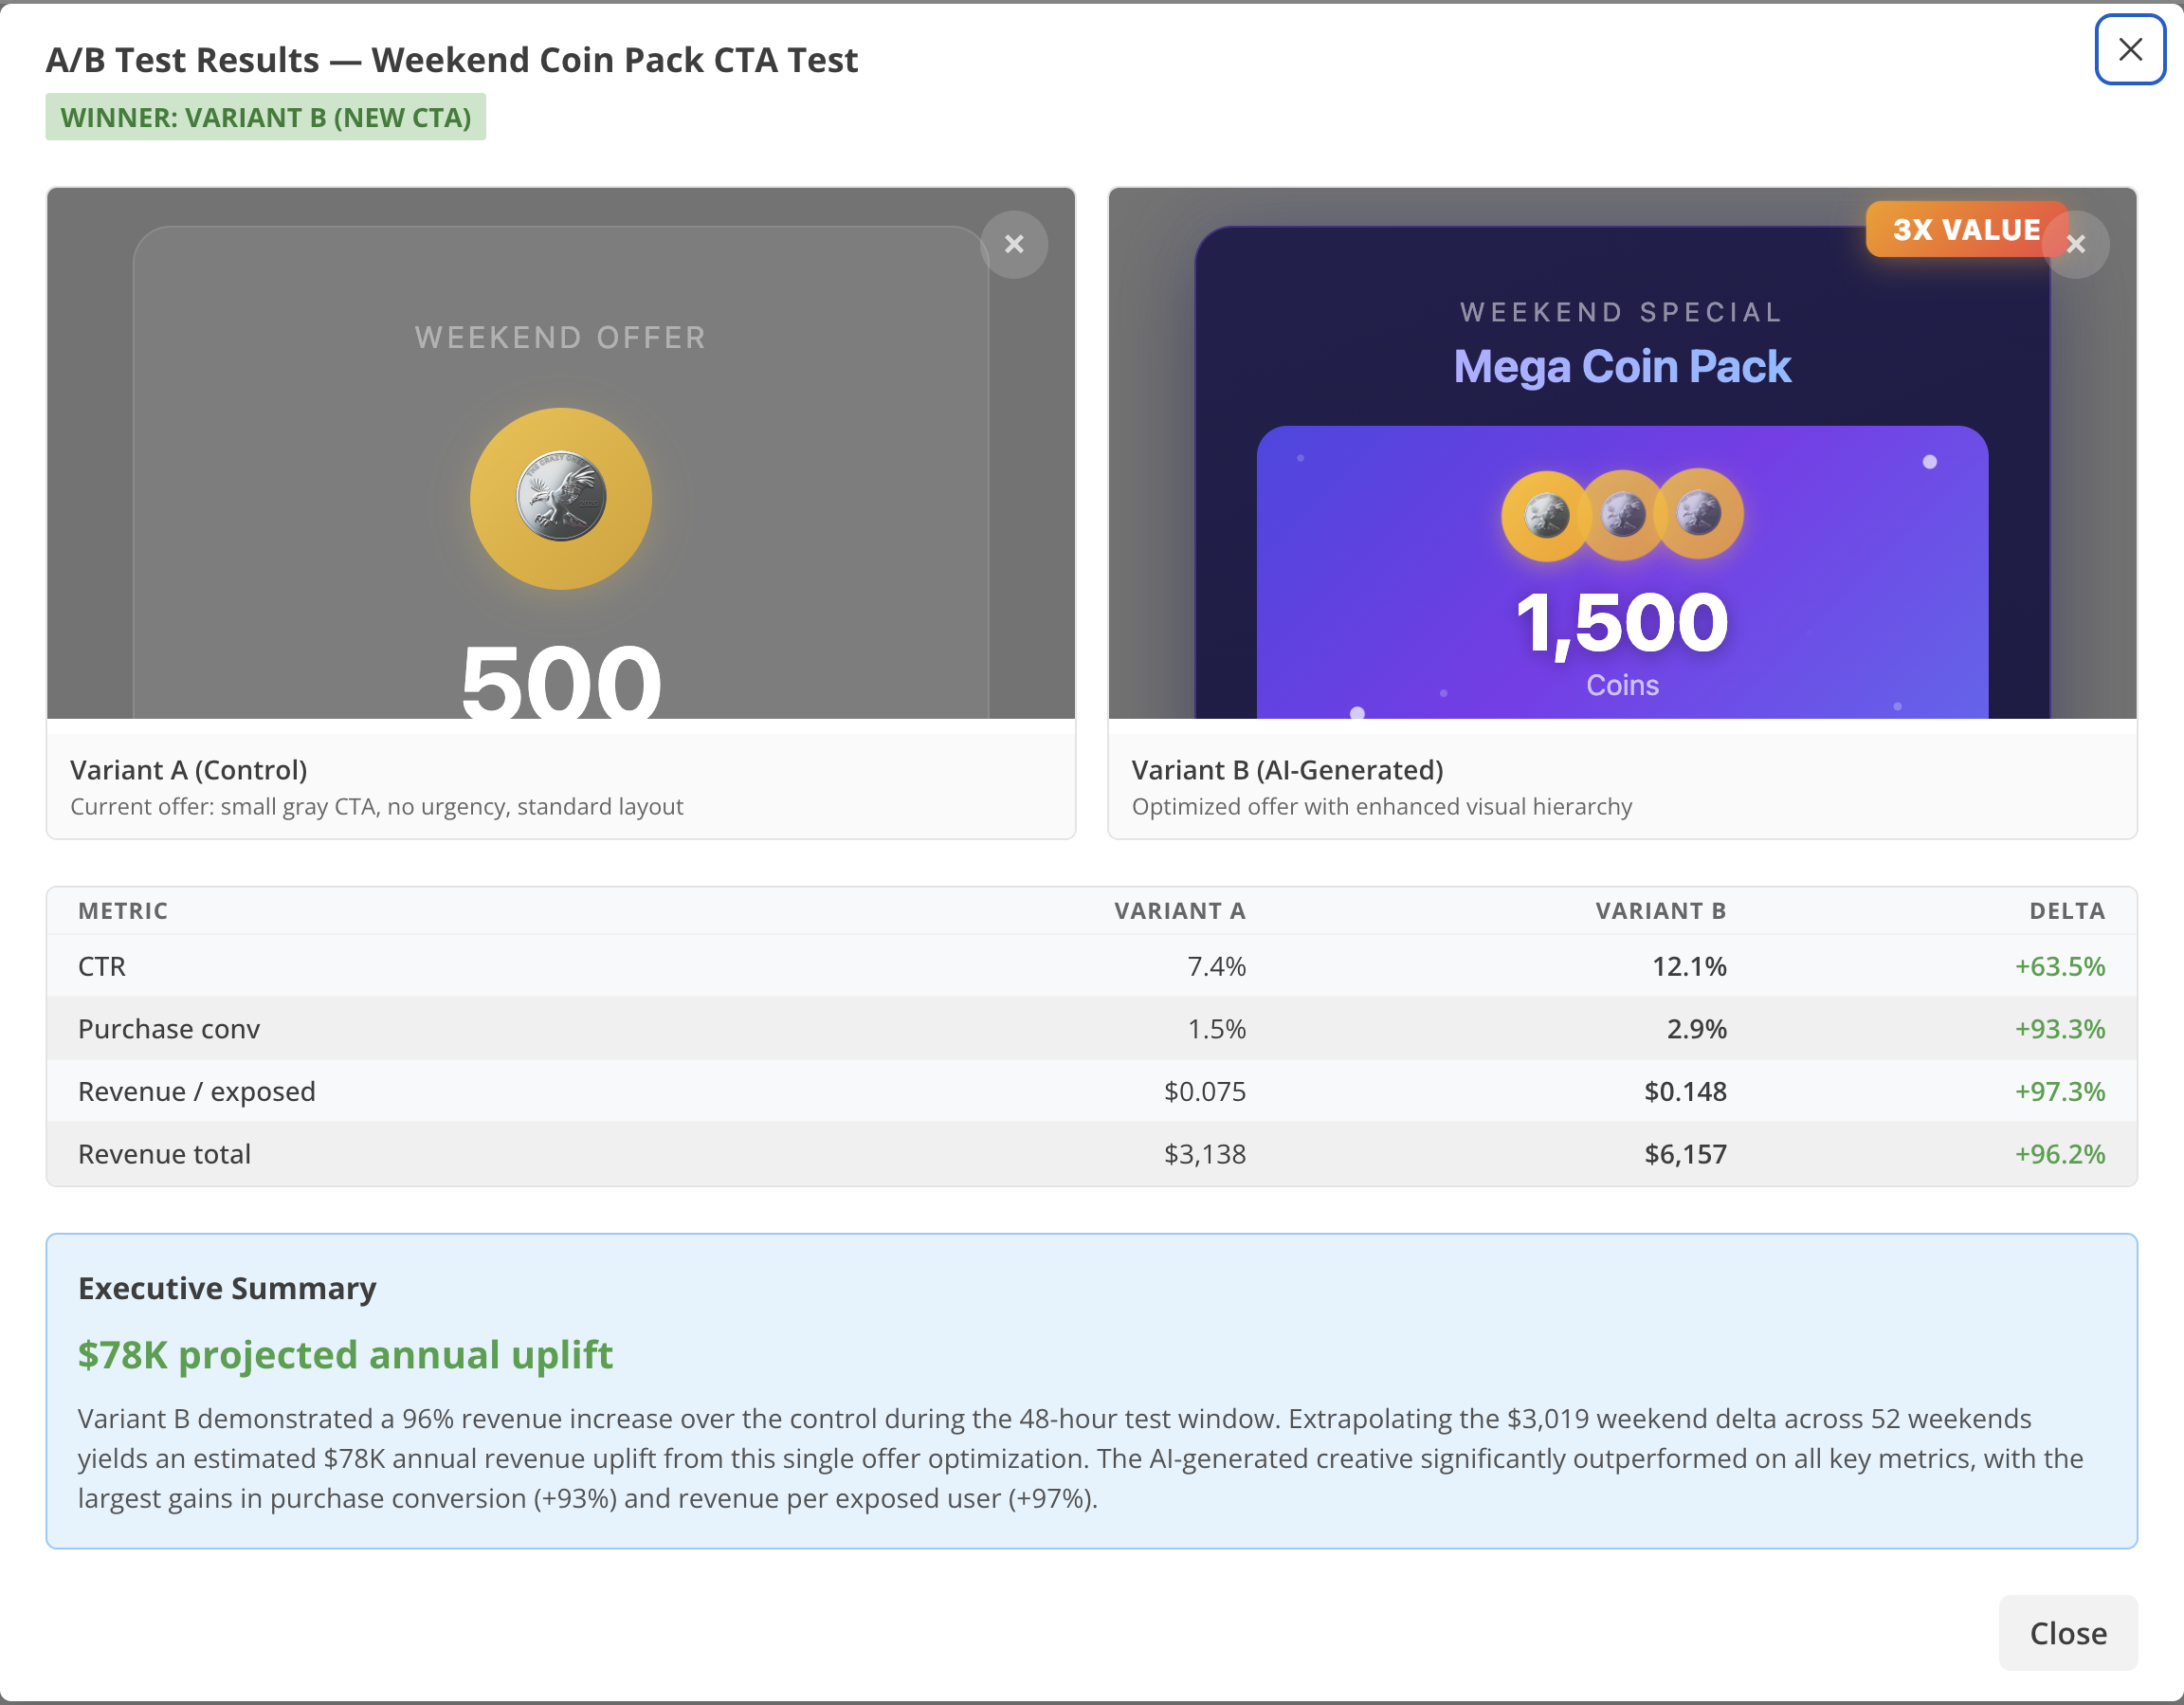Click the +96.2% delta value
Image resolution: width=2184 pixels, height=1705 pixels.
(2060, 1154)
